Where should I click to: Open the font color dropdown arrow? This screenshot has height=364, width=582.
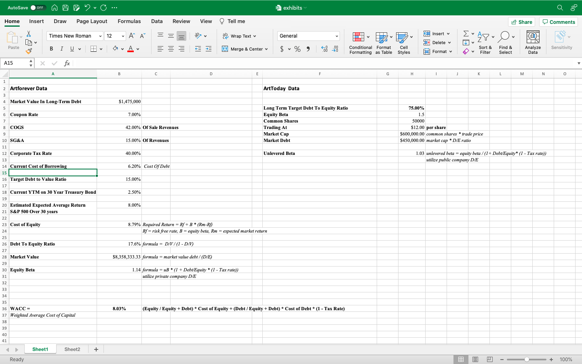pos(138,49)
